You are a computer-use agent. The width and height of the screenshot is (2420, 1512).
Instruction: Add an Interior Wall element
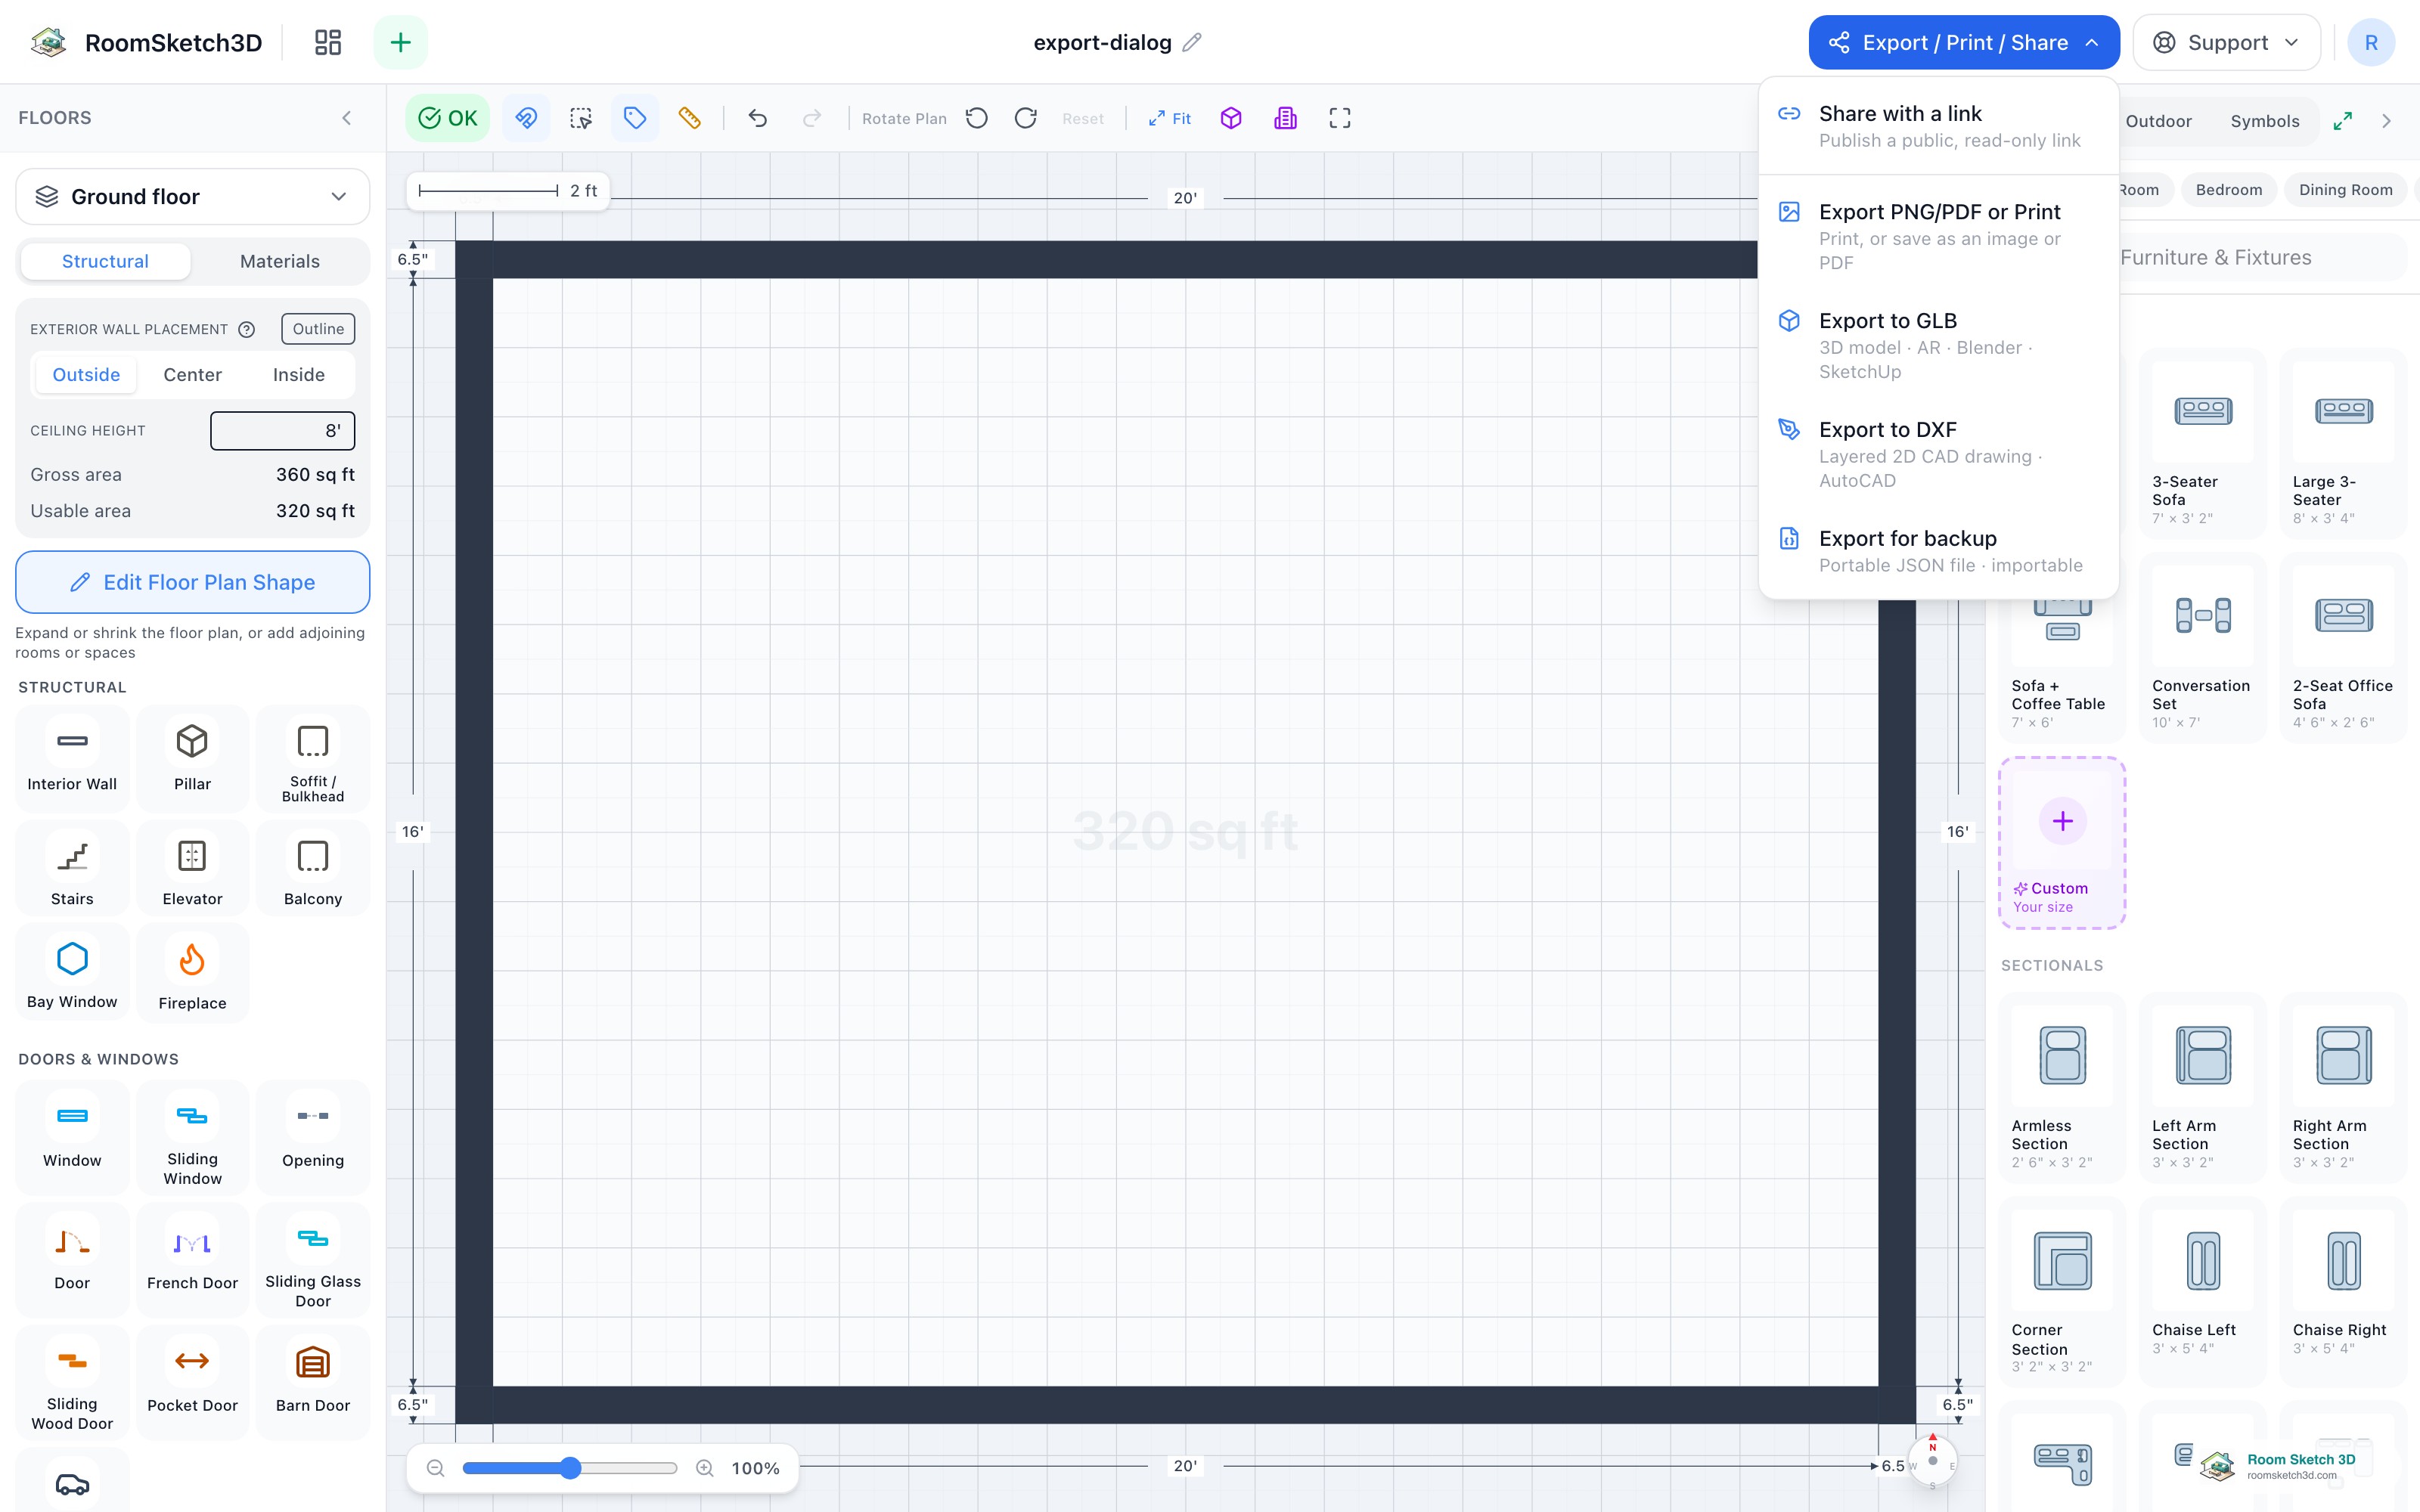tap(72, 759)
